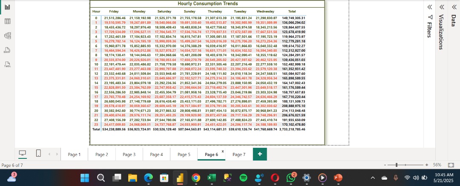Image resolution: width=460 pixels, height=186 pixels.
Task: Open network and volume quick settings
Action: (x=416, y=178)
